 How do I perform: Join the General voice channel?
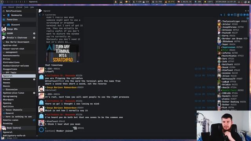tap(9, 113)
